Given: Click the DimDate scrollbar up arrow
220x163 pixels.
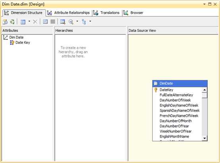Looking at the screenshot, I should (x=205, y=90).
